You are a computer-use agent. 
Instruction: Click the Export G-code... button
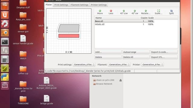coord(164,52)
